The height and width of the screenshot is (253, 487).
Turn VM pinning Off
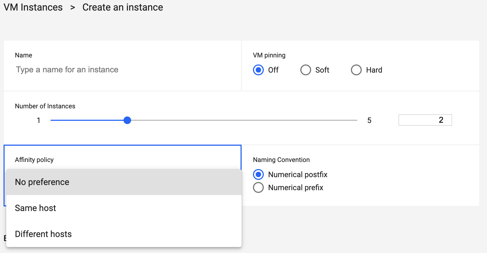(258, 70)
